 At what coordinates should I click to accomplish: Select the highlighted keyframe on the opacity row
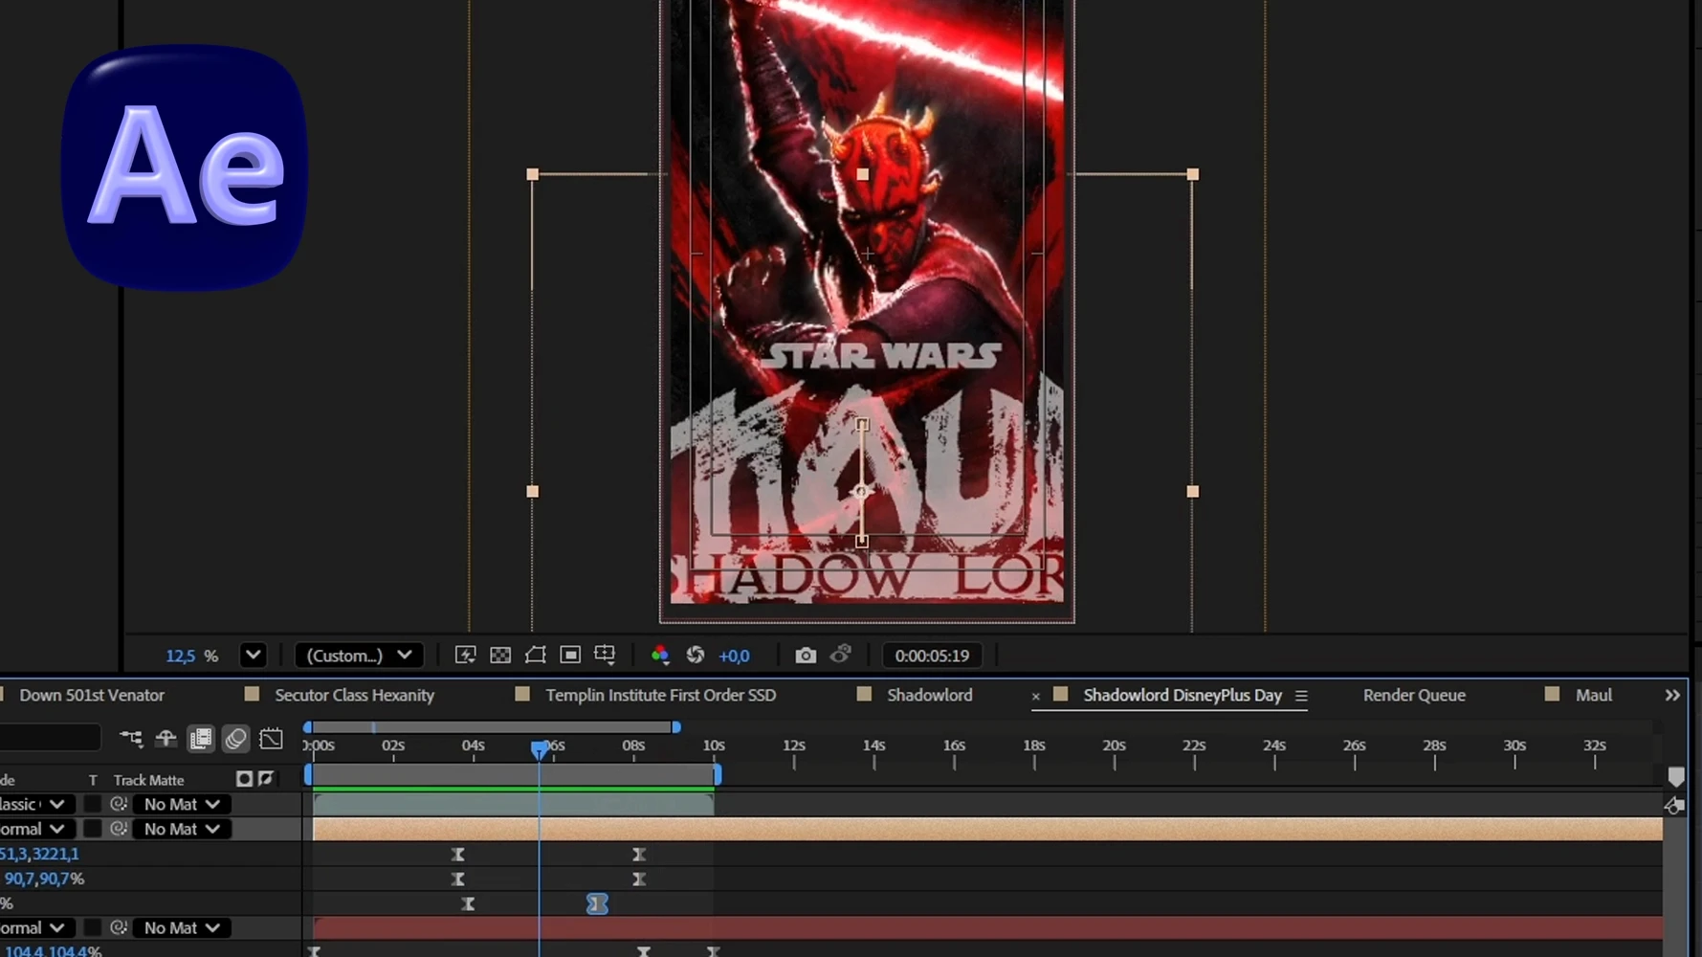pos(597,903)
